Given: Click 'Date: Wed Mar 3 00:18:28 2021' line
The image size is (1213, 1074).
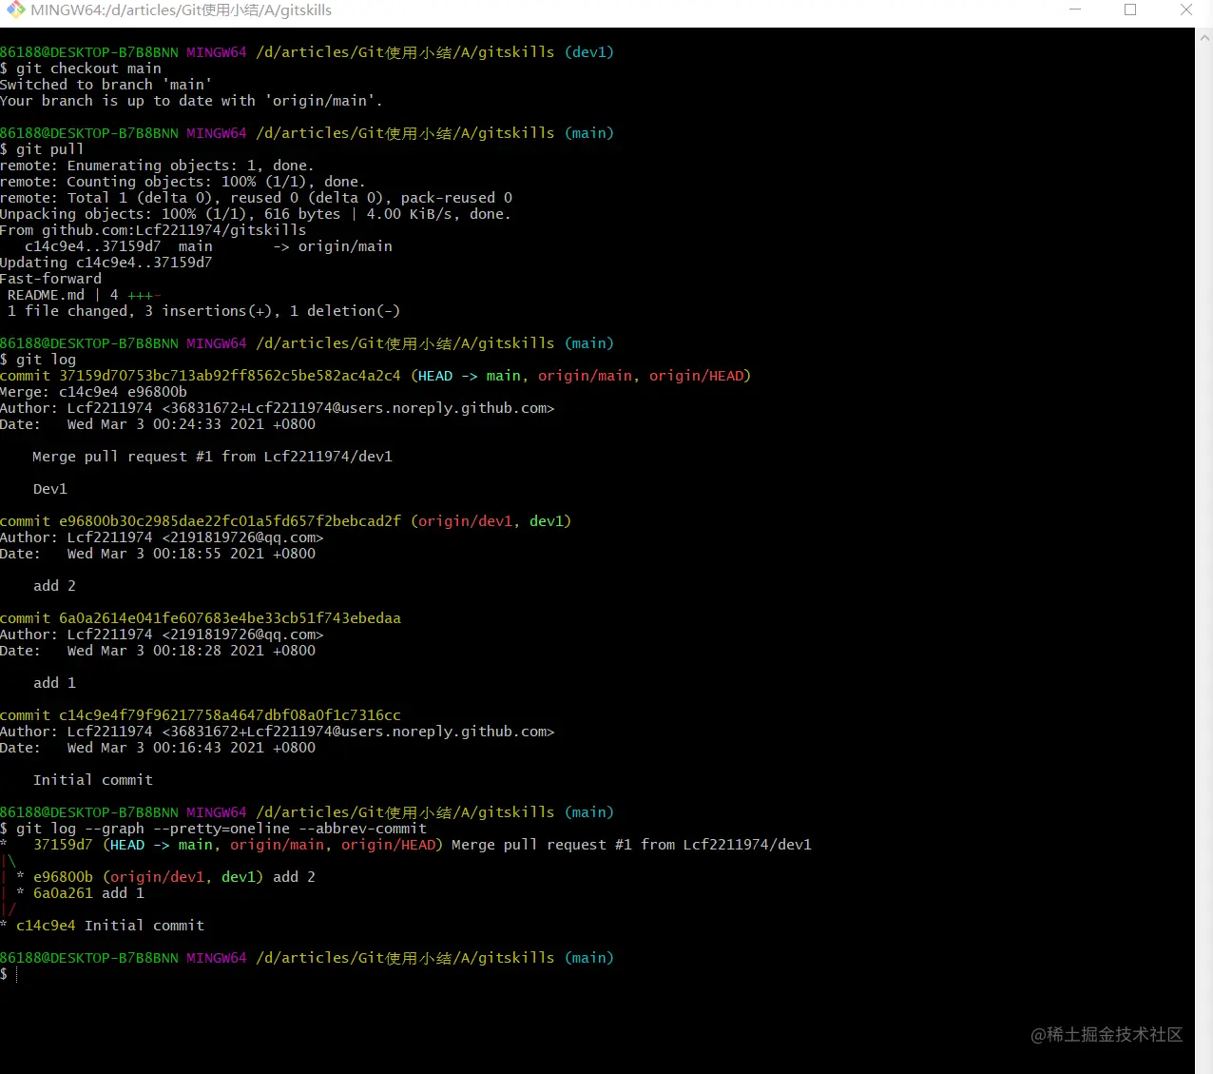Looking at the screenshot, I should tap(158, 651).
